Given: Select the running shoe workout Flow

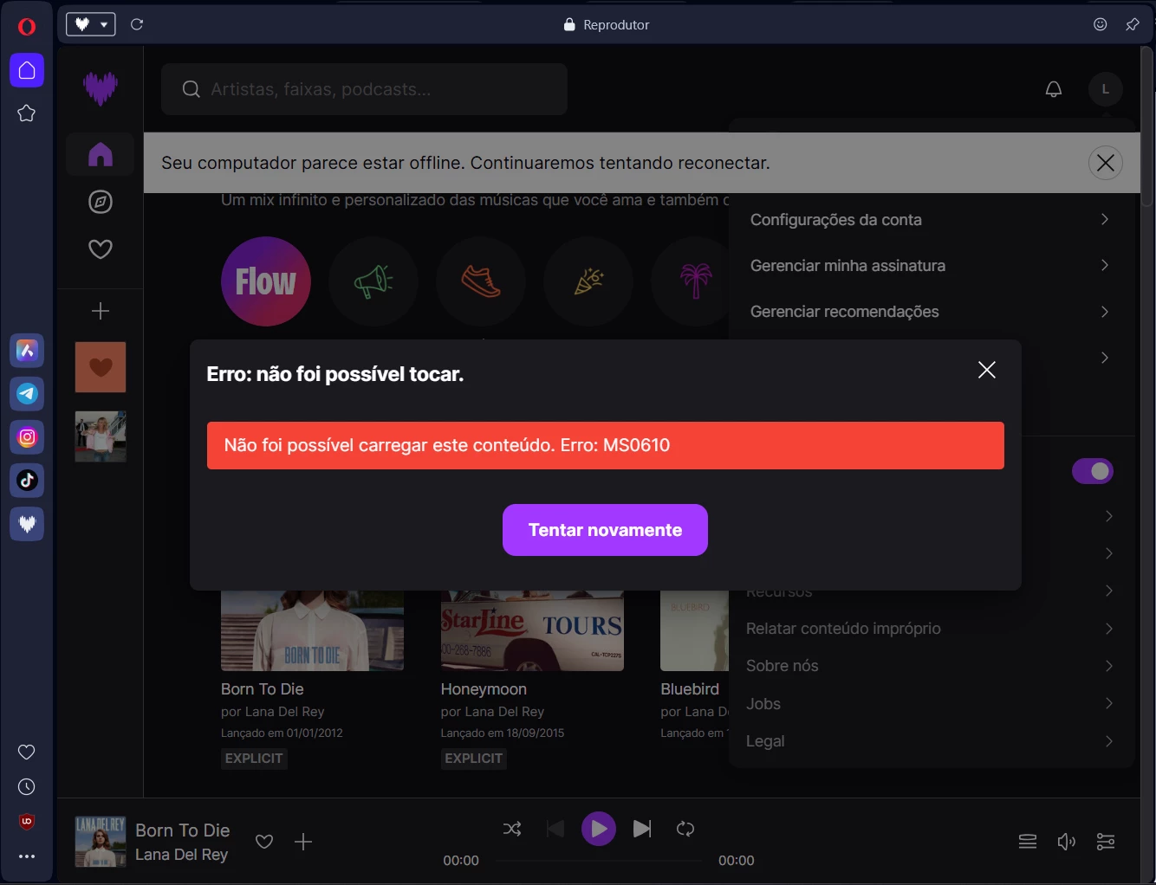Looking at the screenshot, I should tap(481, 281).
